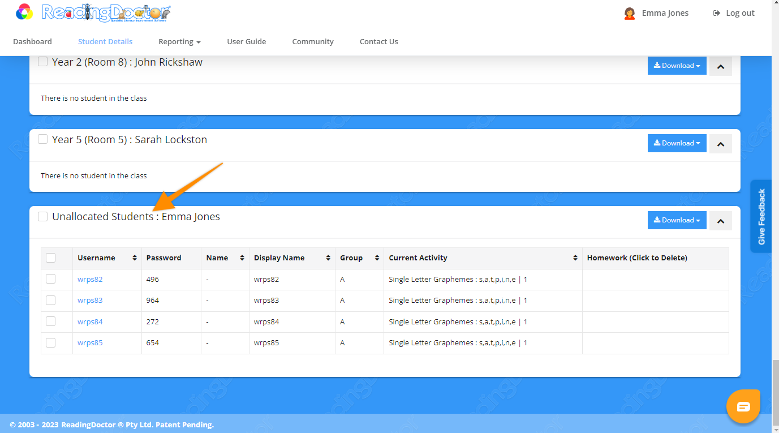Go to the Dashboard tab
This screenshot has width=779, height=433.
tap(32, 41)
